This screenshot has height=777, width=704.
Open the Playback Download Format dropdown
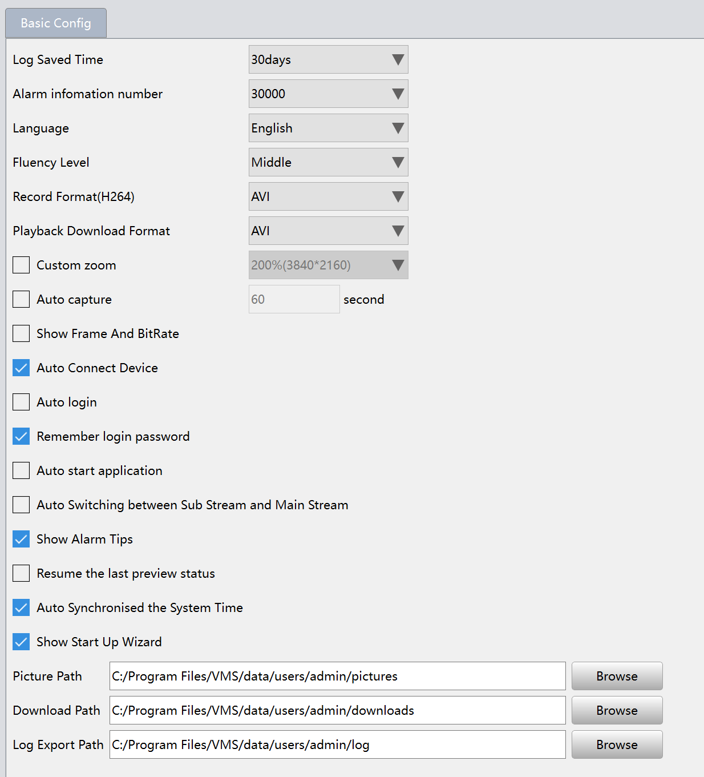329,231
